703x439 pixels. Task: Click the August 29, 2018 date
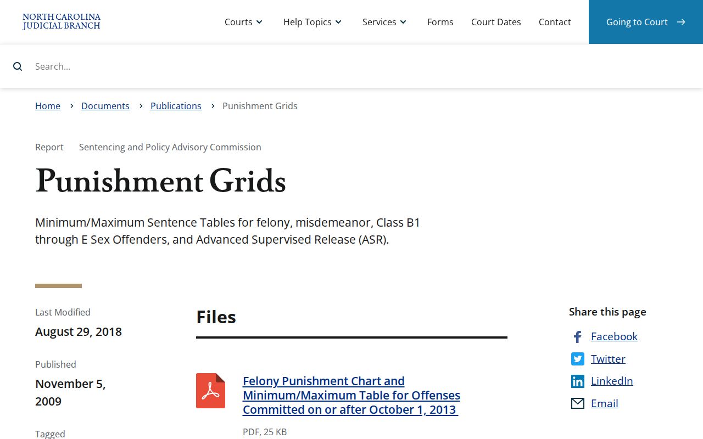79,331
